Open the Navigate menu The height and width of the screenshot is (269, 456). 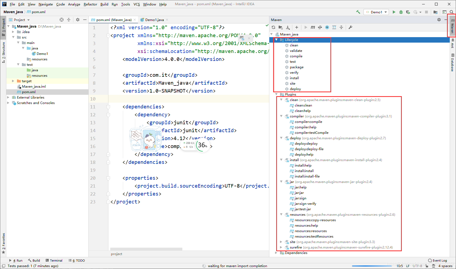[x=46, y=4]
